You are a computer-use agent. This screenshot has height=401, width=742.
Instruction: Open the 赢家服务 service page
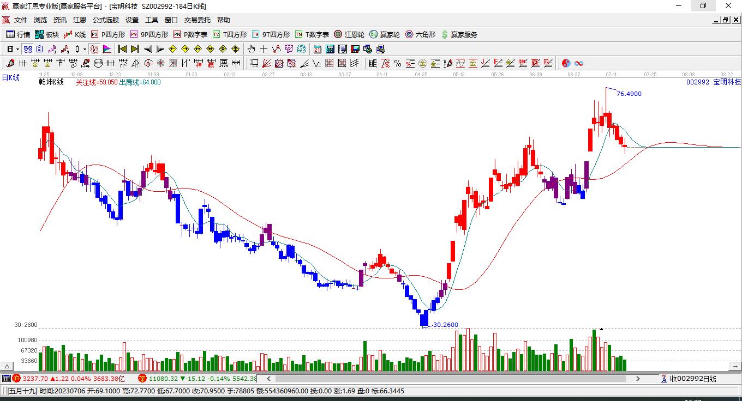pyautogui.click(x=459, y=34)
